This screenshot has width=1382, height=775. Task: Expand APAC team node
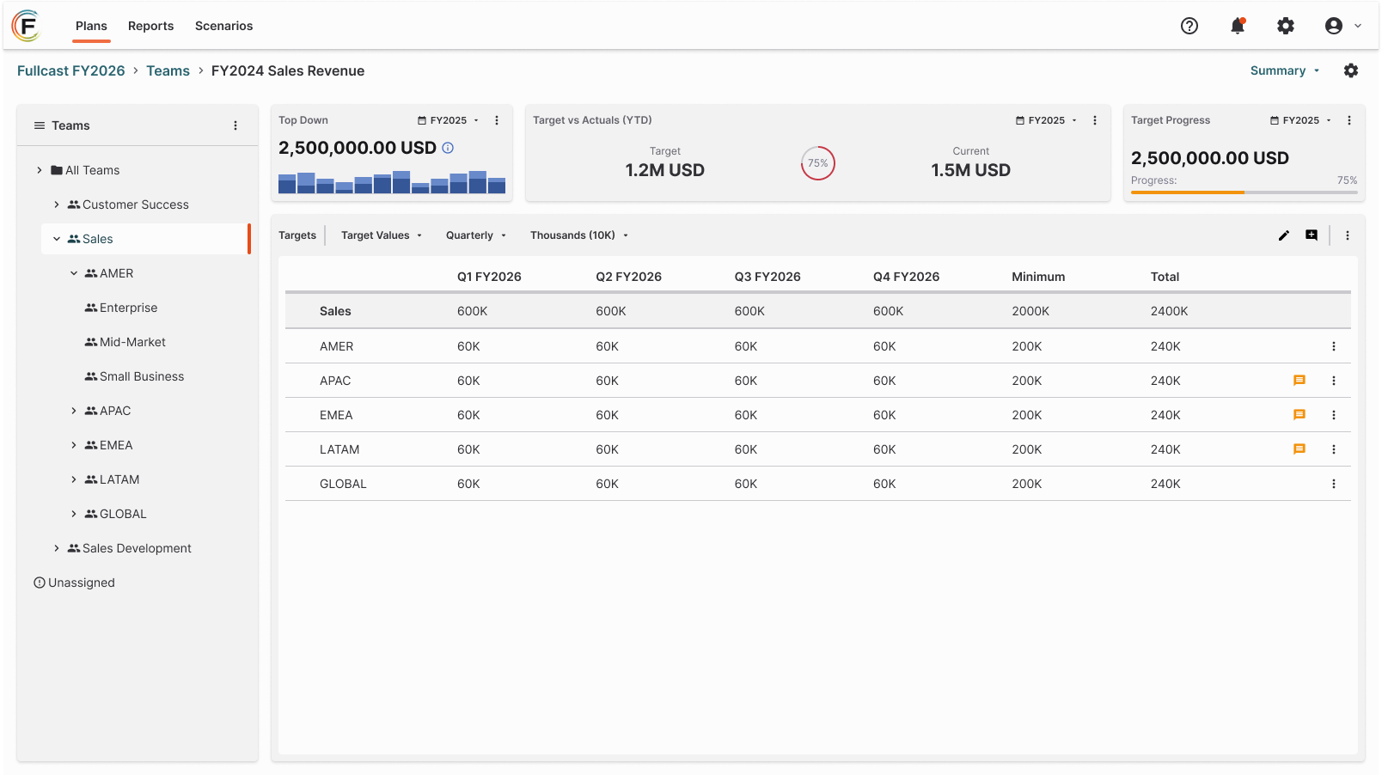click(74, 411)
